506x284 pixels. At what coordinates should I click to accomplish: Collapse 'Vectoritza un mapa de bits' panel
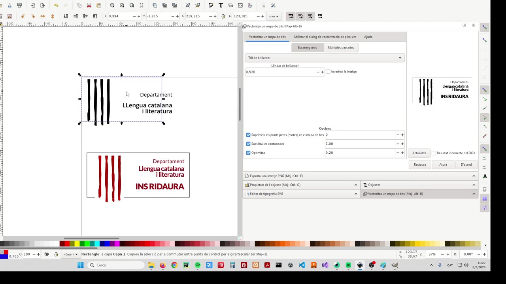coord(419,194)
